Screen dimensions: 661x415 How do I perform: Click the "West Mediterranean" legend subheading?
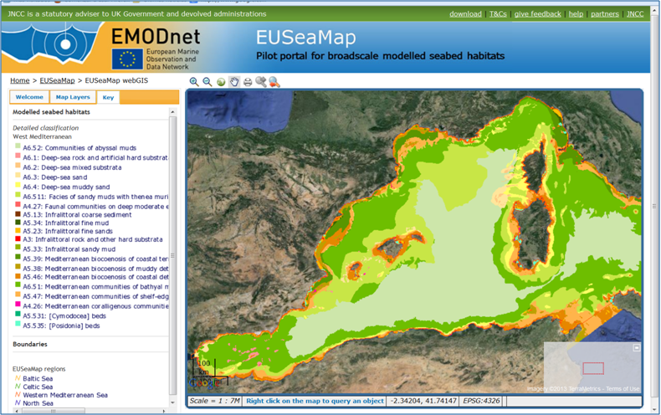(x=42, y=136)
